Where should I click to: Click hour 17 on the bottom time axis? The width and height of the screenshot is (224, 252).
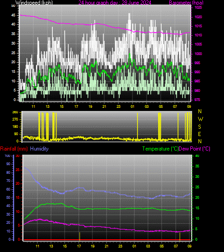[79, 246]
